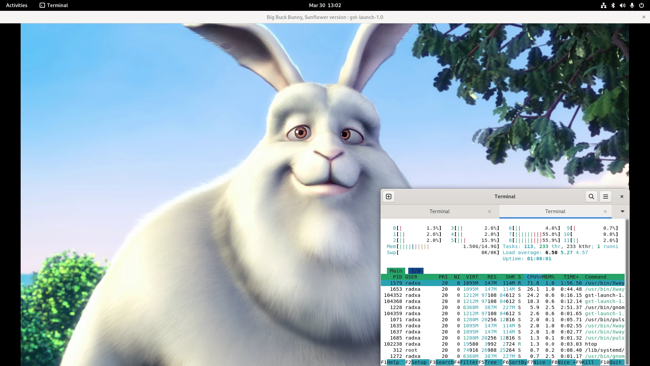The image size is (650, 366).
Task: Close the Big Buck Bunny video window
Action: click(644, 17)
